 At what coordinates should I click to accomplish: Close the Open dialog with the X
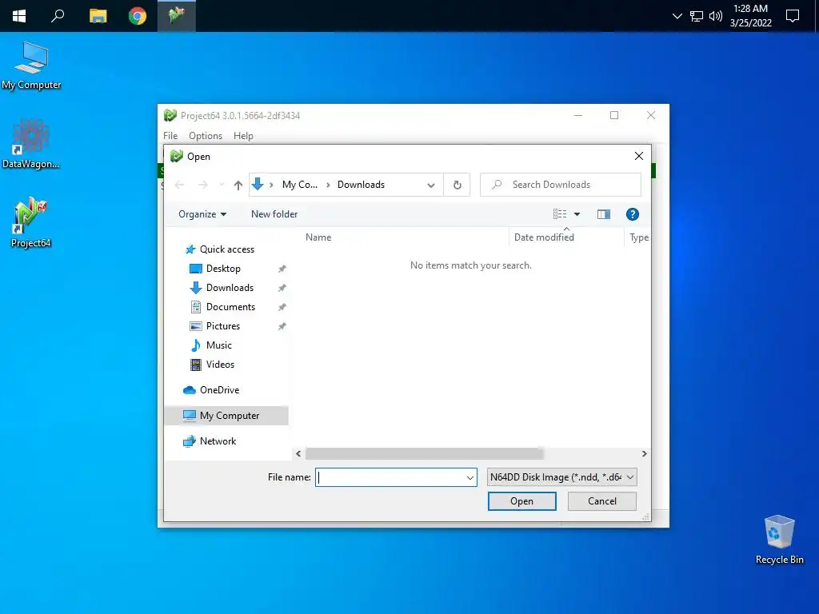[x=638, y=156]
